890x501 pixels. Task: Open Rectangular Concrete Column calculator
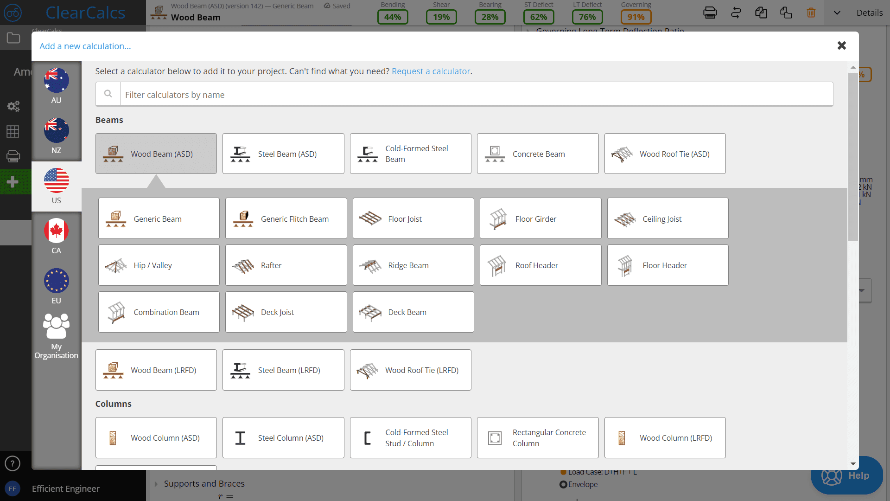click(538, 437)
